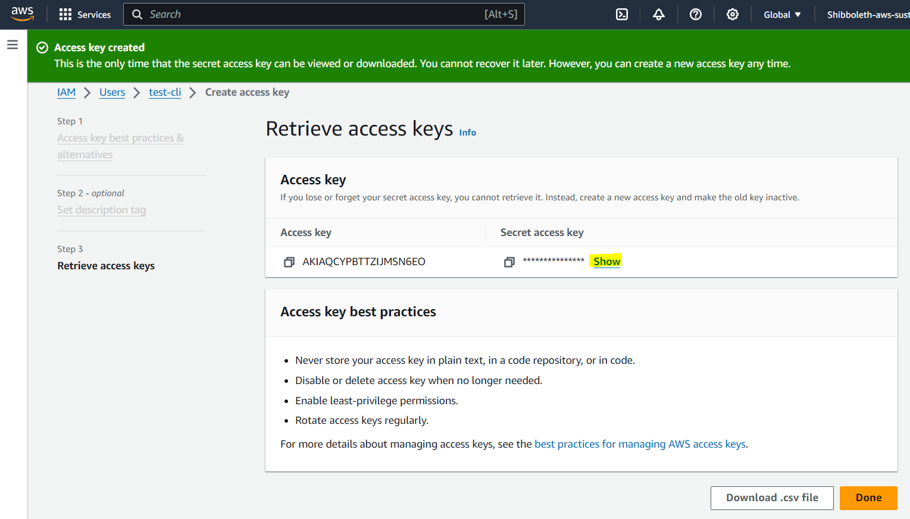
Task: Go to Users breadcrumb
Action: coord(112,92)
